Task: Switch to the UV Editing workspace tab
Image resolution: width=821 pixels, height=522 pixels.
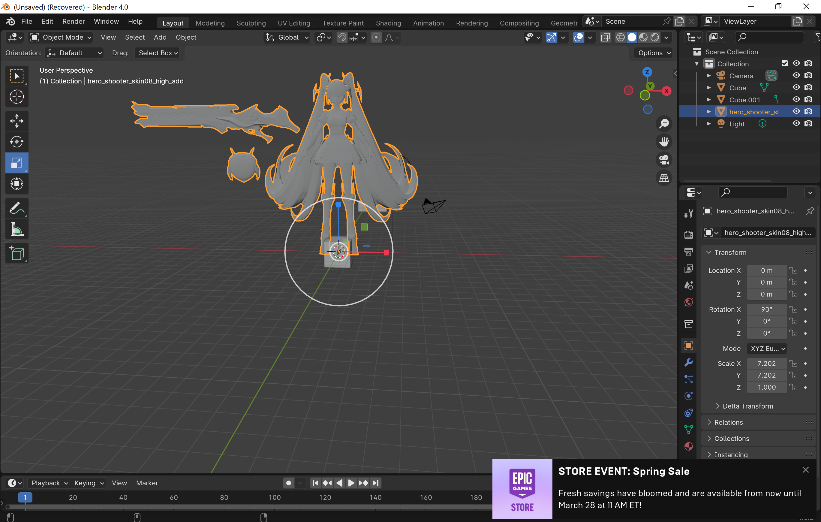Action: [x=294, y=23]
